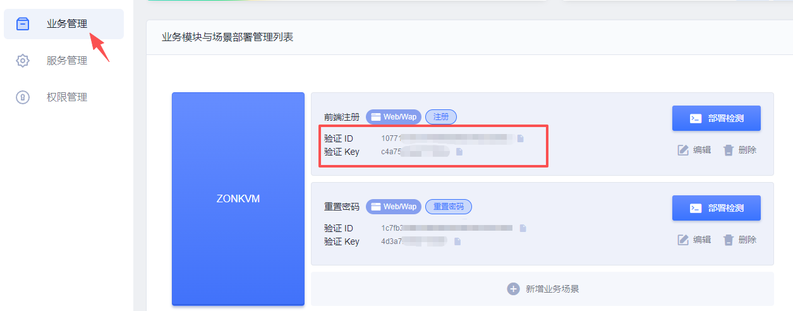Edit the 重置密码 scenario

(694, 240)
